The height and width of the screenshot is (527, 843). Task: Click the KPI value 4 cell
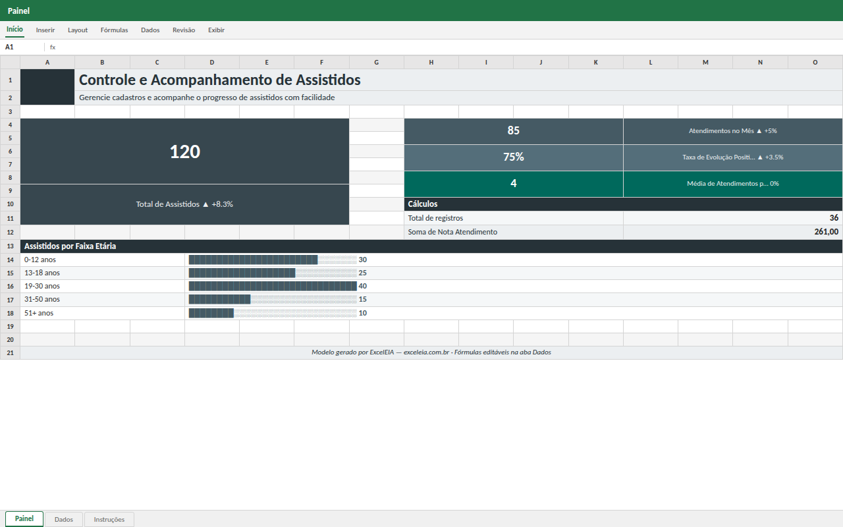(x=514, y=184)
